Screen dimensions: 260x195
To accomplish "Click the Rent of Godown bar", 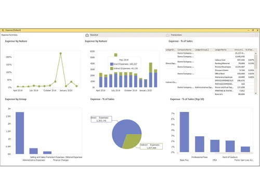I will pos(230,146).
